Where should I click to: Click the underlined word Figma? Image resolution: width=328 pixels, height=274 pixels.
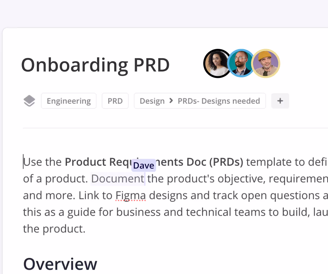click(131, 196)
